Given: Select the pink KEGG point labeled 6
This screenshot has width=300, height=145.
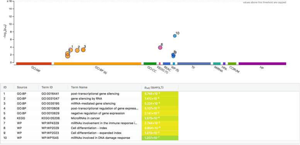Looking at the screenshot, I should pyautogui.click(x=160, y=47).
